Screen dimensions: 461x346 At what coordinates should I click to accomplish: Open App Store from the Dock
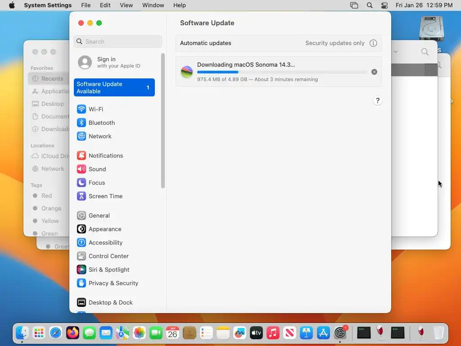pyautogui.click(x=323, y=333)
